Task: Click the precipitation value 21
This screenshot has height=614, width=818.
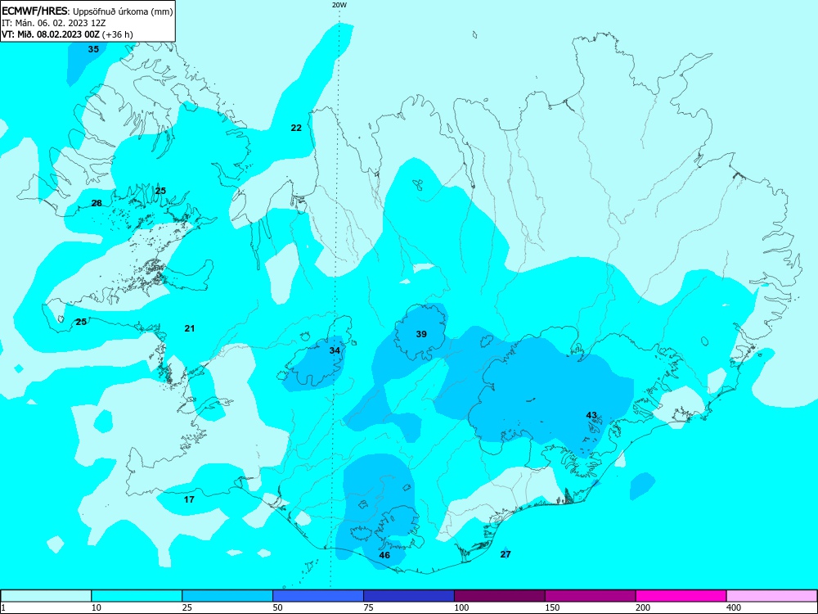Action: pos(190,328)
